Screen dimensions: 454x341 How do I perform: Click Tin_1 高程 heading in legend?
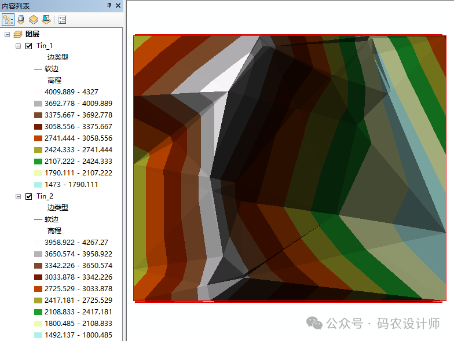(54, 80)
